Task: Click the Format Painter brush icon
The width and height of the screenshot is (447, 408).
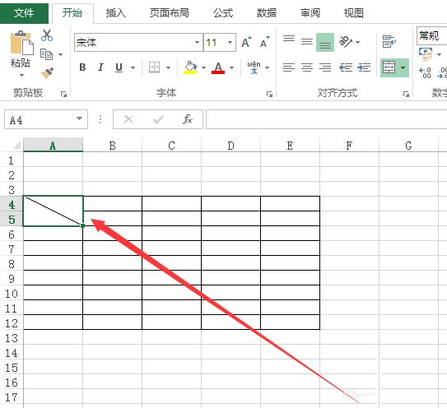Action: coord(47,73)
